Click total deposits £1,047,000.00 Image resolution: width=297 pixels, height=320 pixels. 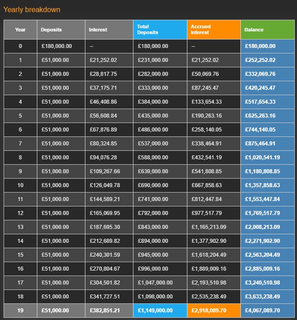click(155, 283)
